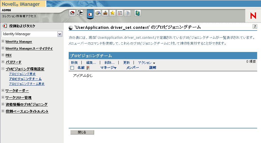Click the roles and tasks header icon
The height and width of the screenshot is (143, 261).
5,26
